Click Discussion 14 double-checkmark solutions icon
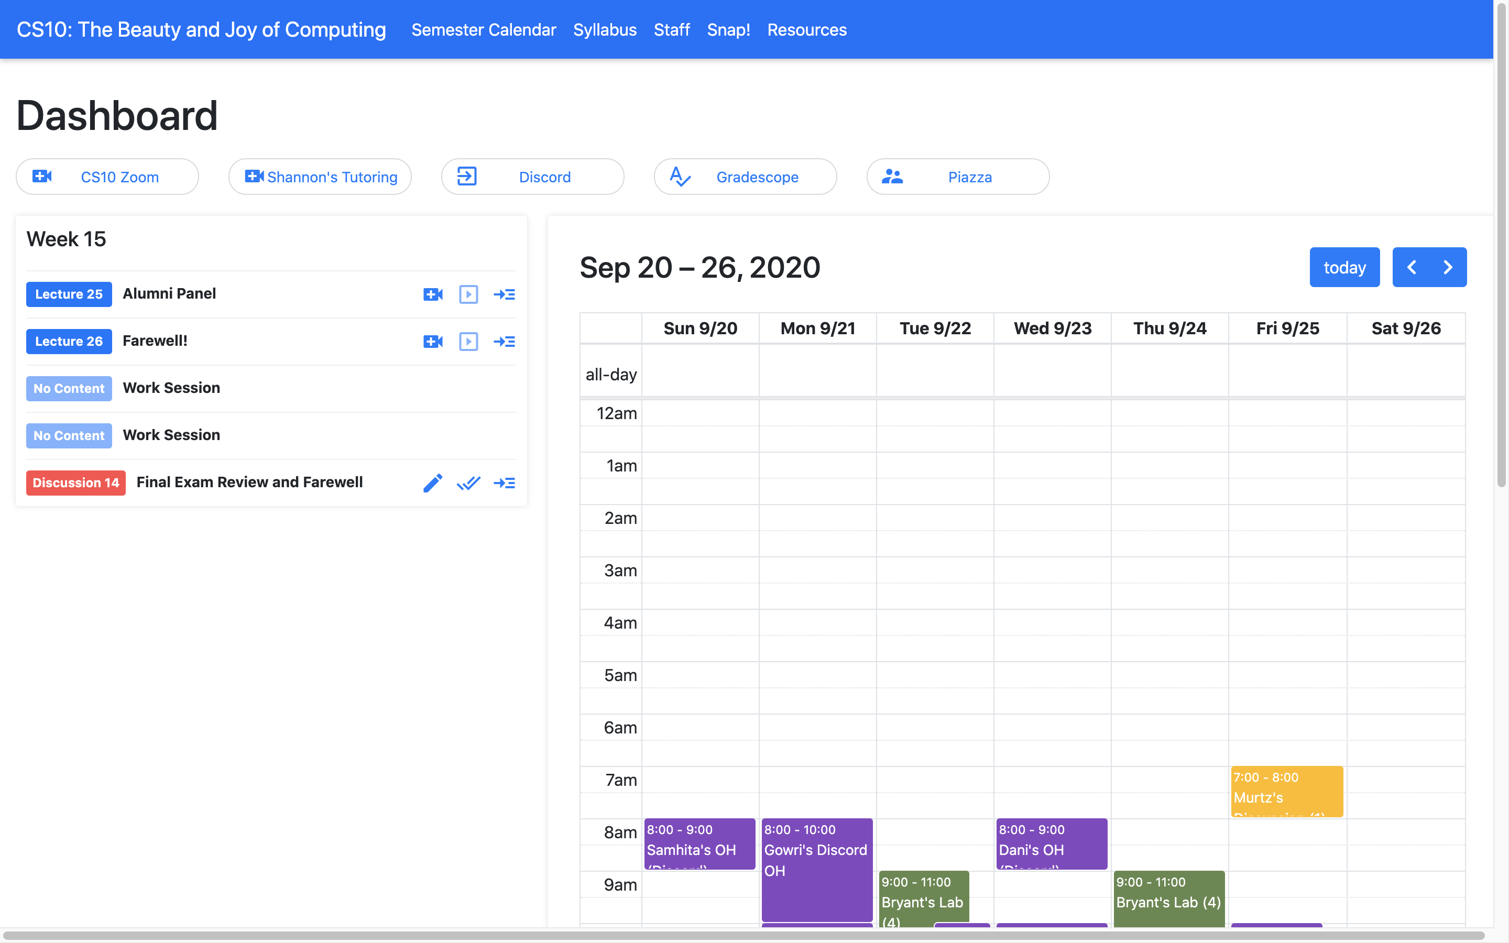1509x943 pixels. 468,483
